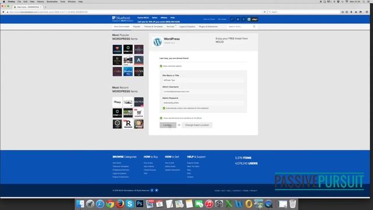The width and height of the screenshot is (373, 210).
Task: Check the terms and conditions checkbox
Action: pos(161,118)
